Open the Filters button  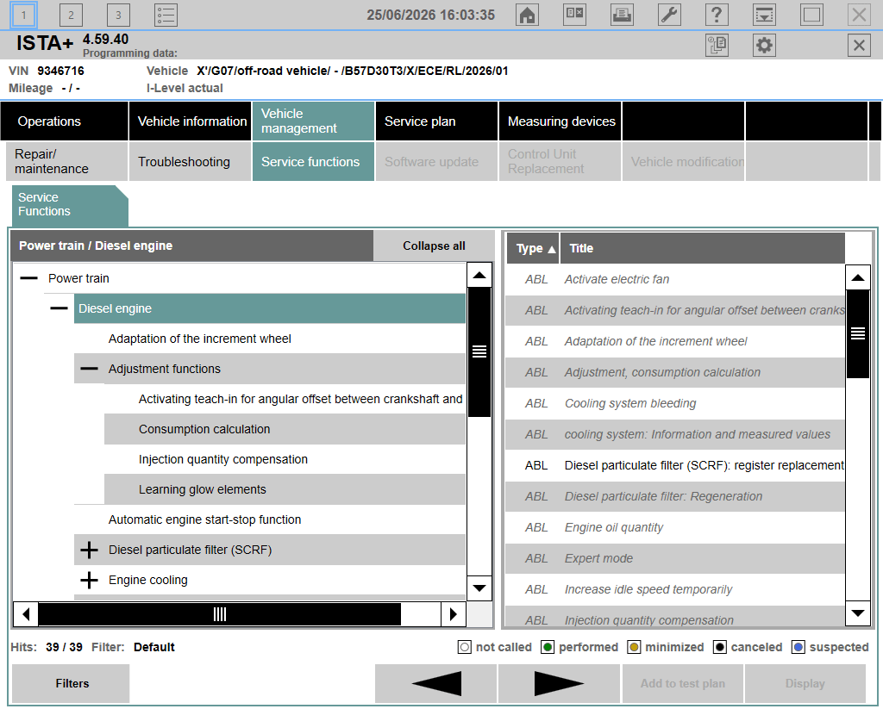(72, 683)
